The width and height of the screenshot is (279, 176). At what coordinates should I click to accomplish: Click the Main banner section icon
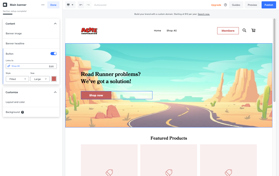pos(5,5)
